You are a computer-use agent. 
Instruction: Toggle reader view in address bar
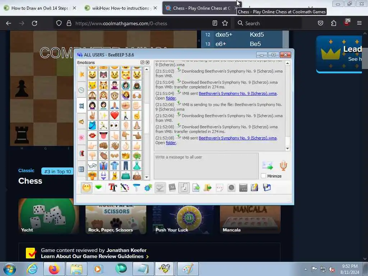tap(215, 23)
